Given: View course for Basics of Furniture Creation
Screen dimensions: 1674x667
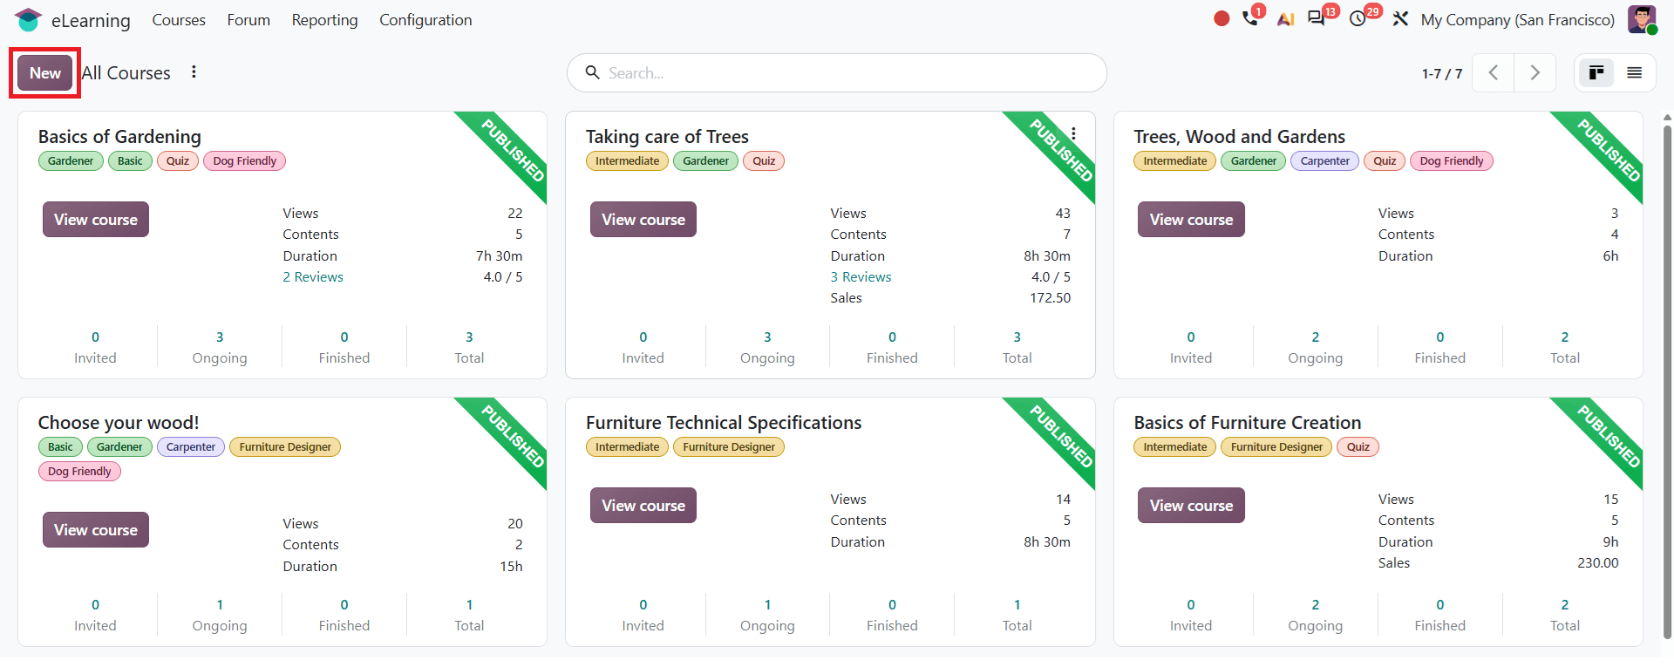Looking at the screenshot, I should [1191, 505].
